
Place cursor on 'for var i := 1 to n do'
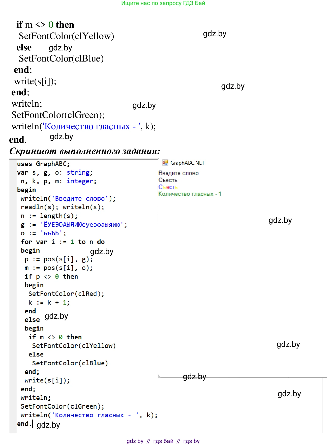click(63, 242)
